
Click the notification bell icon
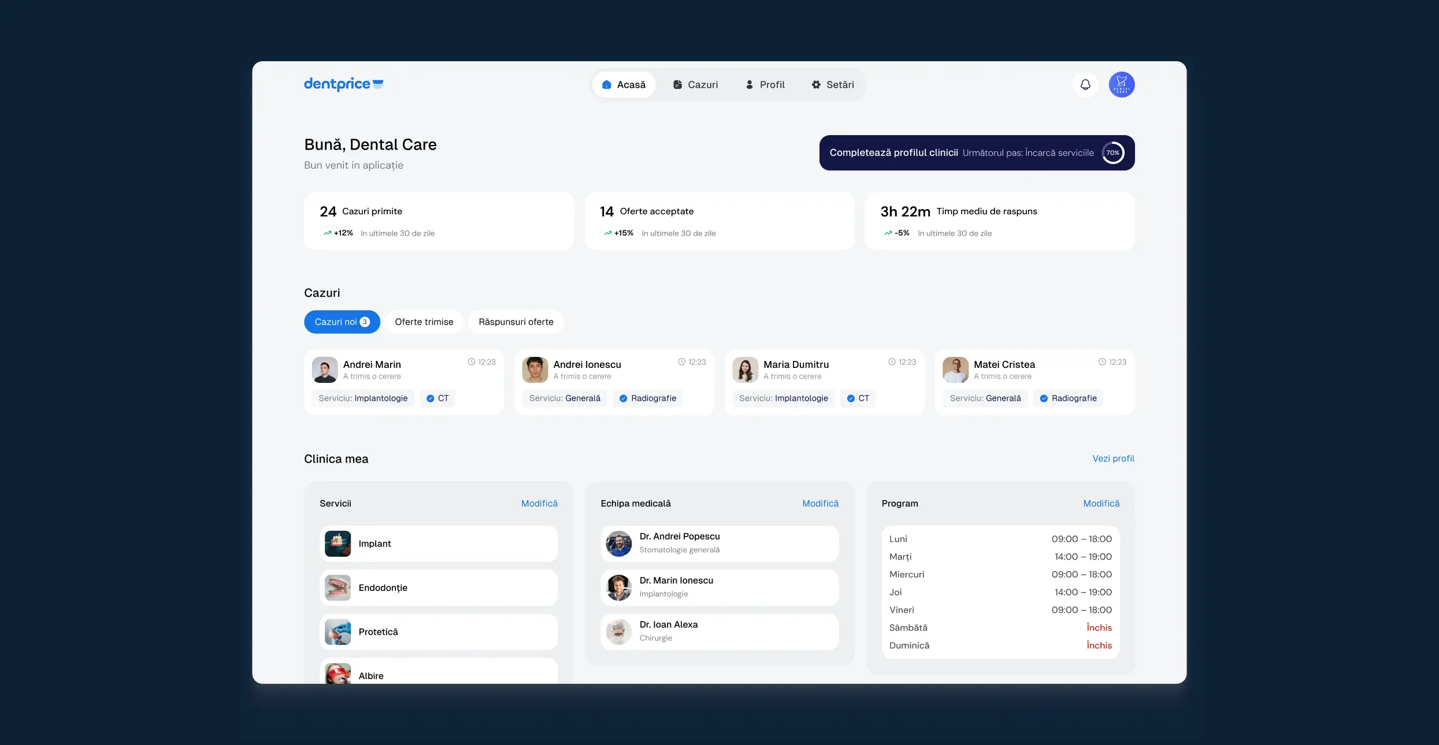(1085, 85)
